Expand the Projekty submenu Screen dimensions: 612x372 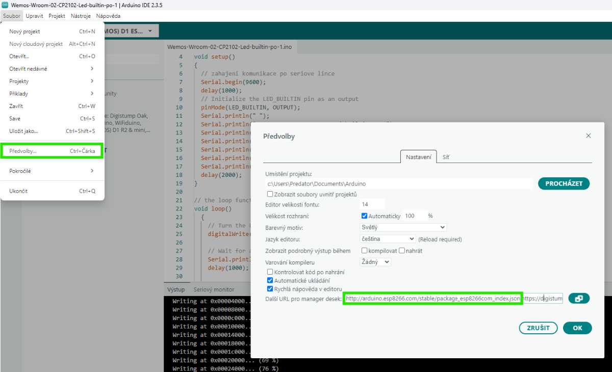[x=53, y=81]
